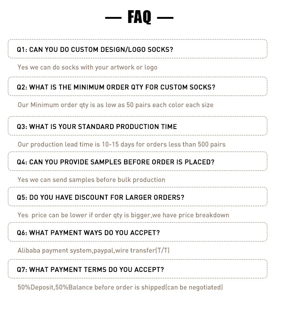Expand Q7 payment terms question

click(x=137, y=269)
